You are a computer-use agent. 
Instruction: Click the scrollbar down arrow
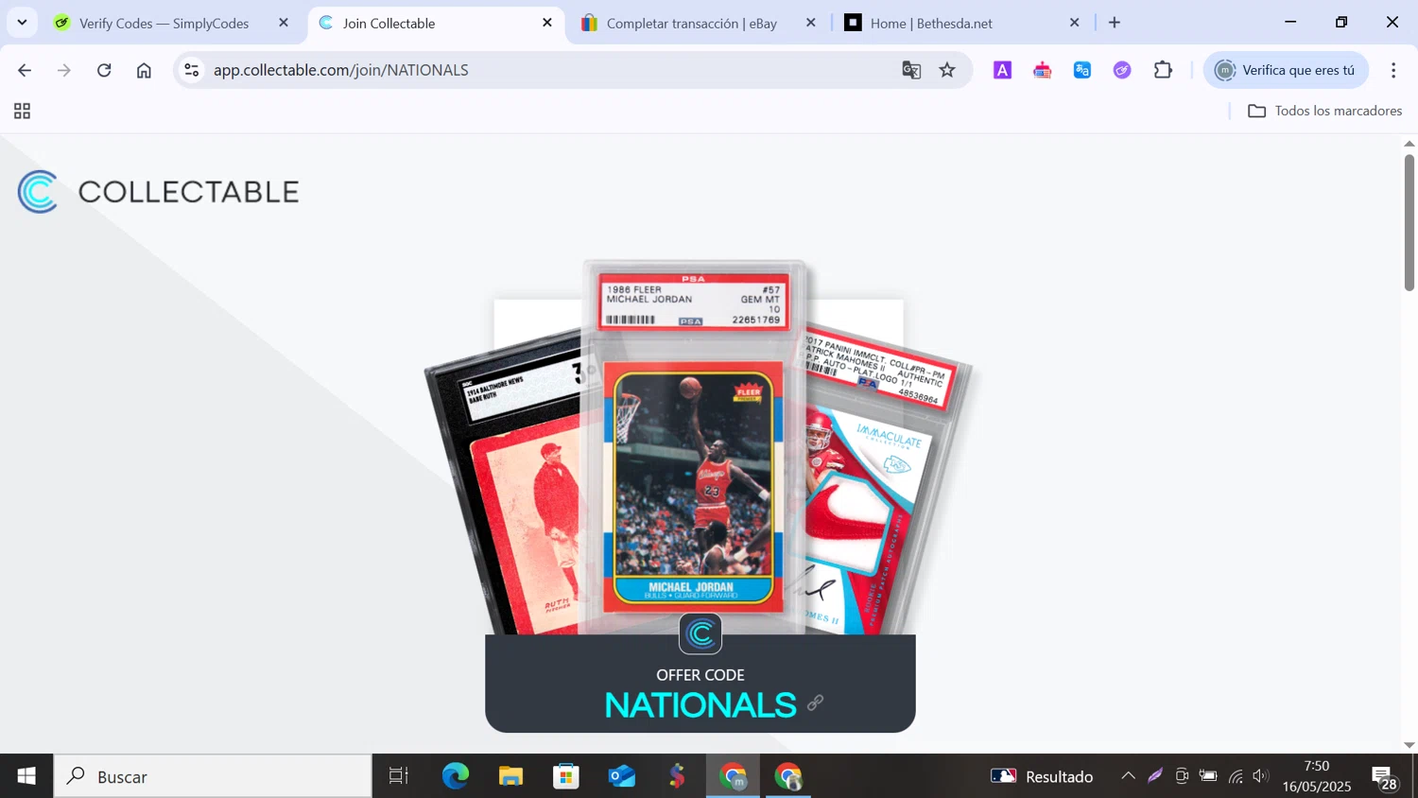click(x=1409, y=745)
